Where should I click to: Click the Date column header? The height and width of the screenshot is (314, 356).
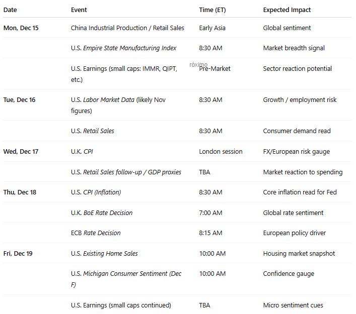[x=10, y=10]
